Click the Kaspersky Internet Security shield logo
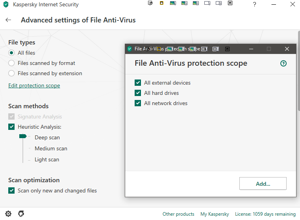Viewport: 300px width, 220px height. click(x=6, y=5)
